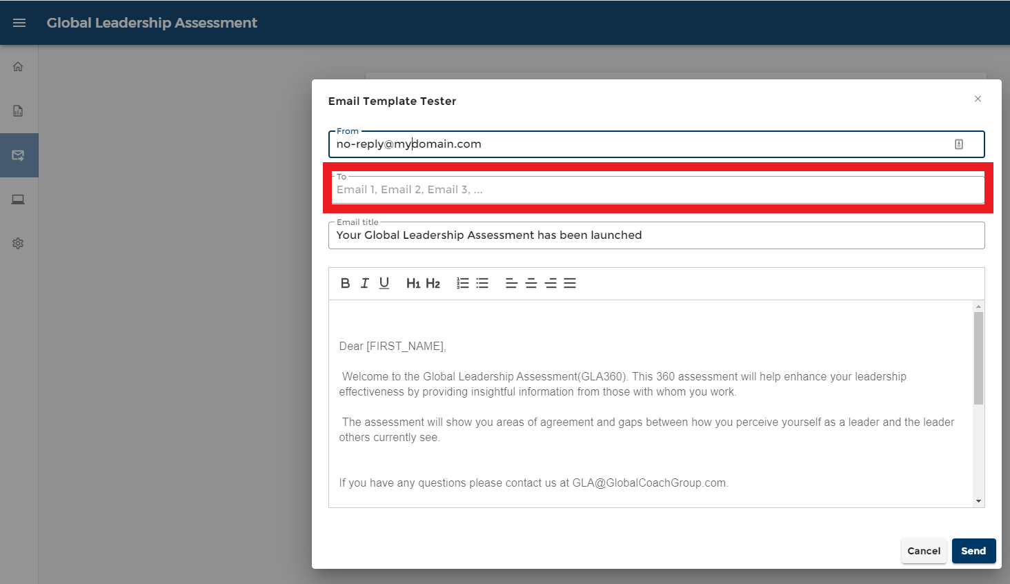Click the To recipients field

pos(657,190)
